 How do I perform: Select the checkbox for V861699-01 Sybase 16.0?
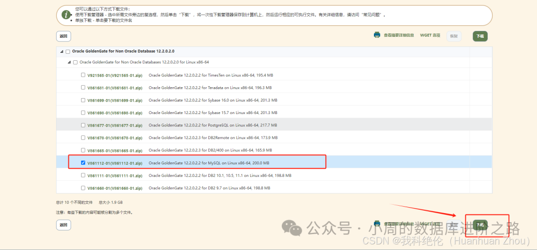tap(83, 100)
